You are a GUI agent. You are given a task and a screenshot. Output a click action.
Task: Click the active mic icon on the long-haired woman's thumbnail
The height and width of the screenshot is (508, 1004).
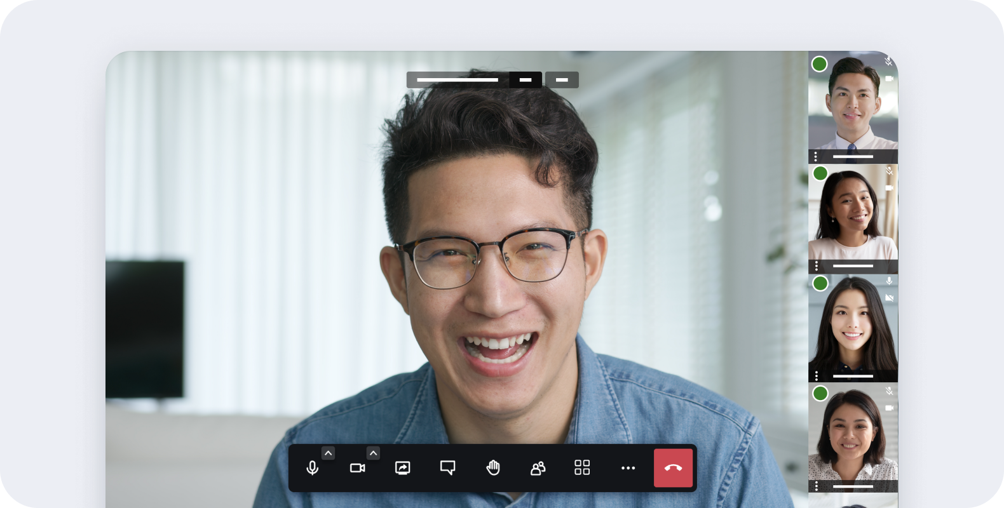pos(889,281)
